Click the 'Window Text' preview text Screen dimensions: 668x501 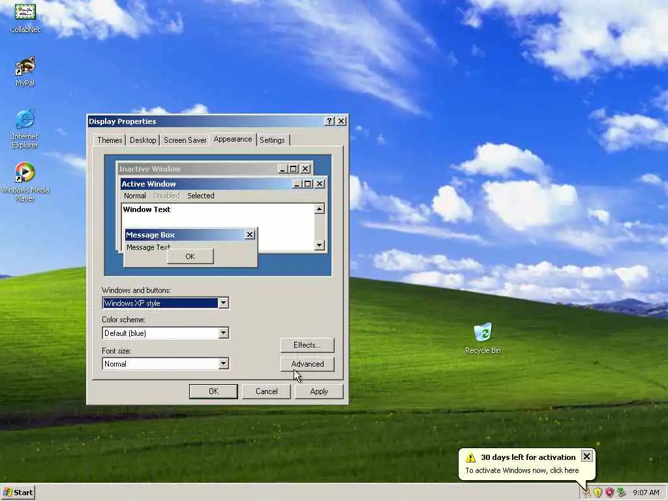pyautogui.click(x=147, y=209)
